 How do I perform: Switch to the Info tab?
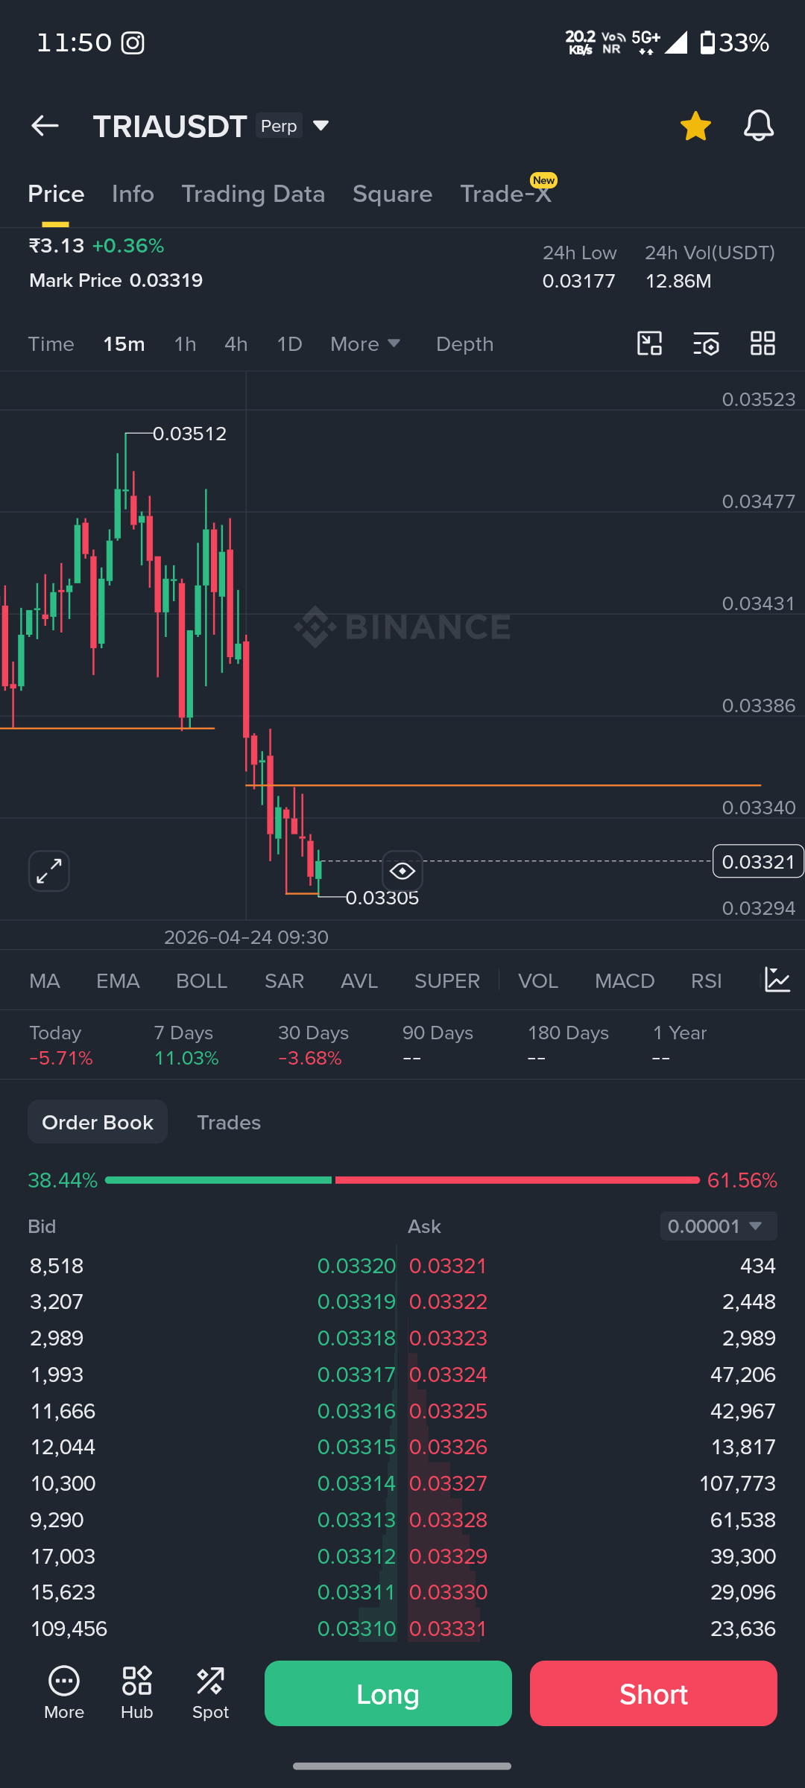133,194
